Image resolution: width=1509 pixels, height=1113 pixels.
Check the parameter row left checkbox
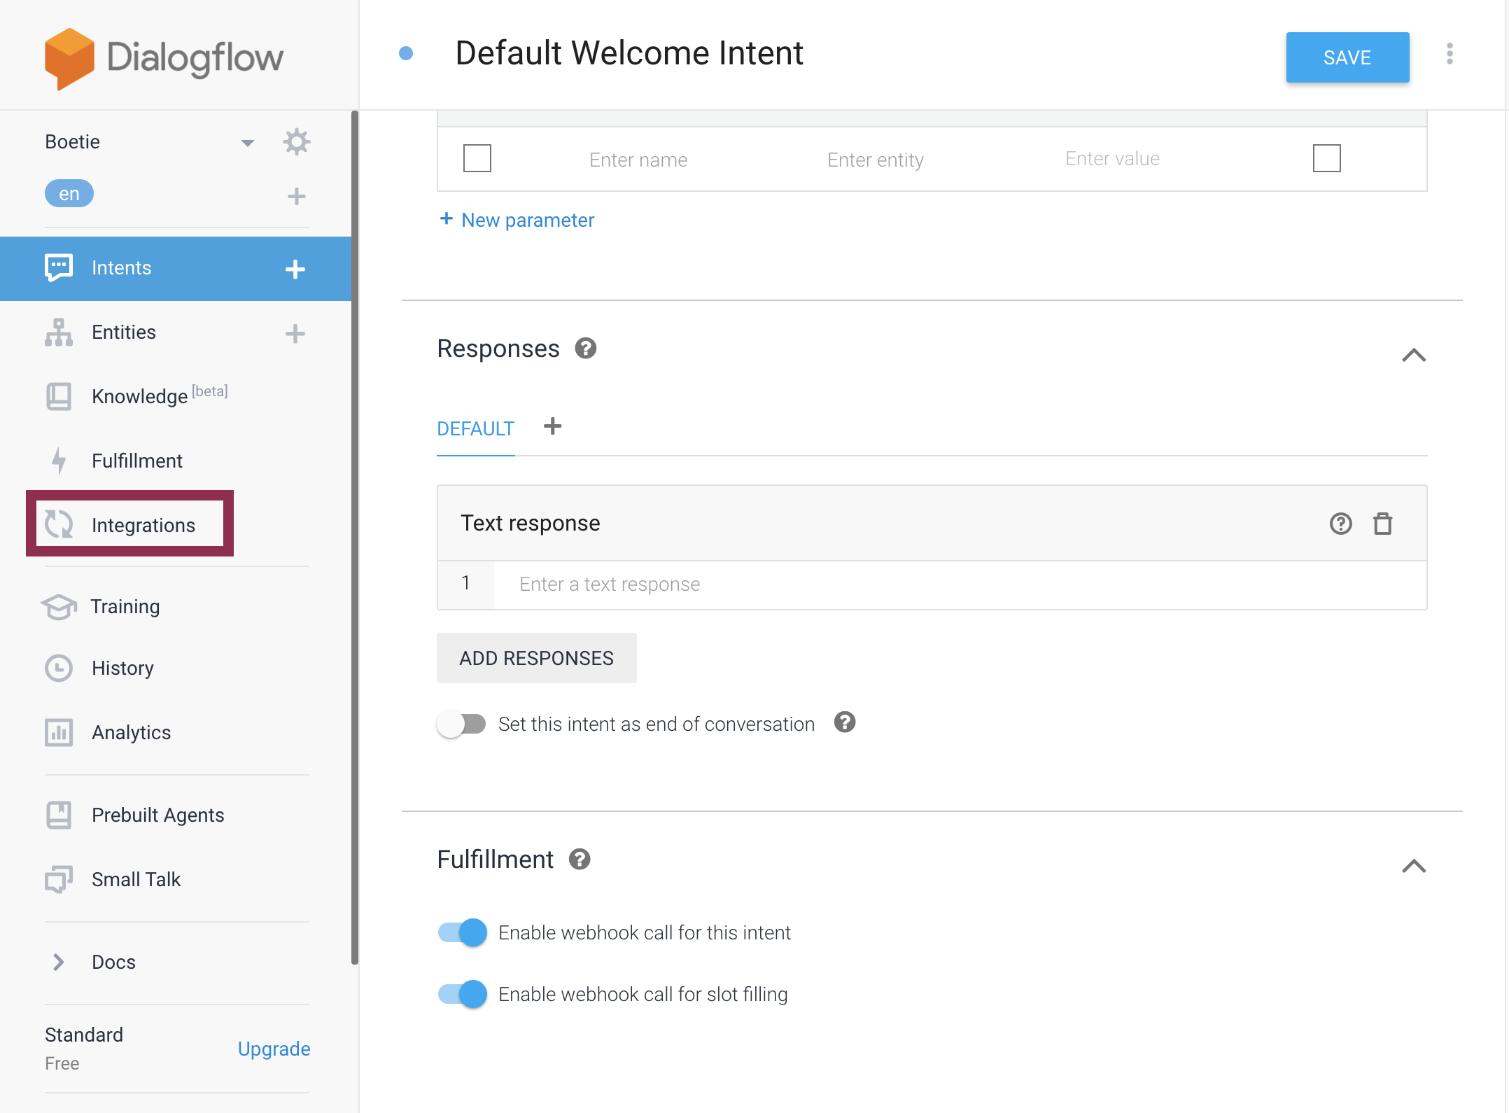(477, 158)
